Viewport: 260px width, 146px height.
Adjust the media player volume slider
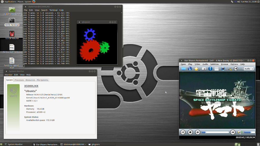[249, 132]
